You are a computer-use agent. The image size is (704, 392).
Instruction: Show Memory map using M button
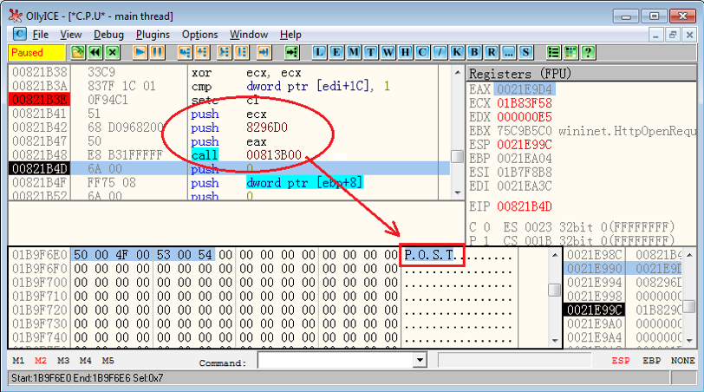tap(354, 53)
